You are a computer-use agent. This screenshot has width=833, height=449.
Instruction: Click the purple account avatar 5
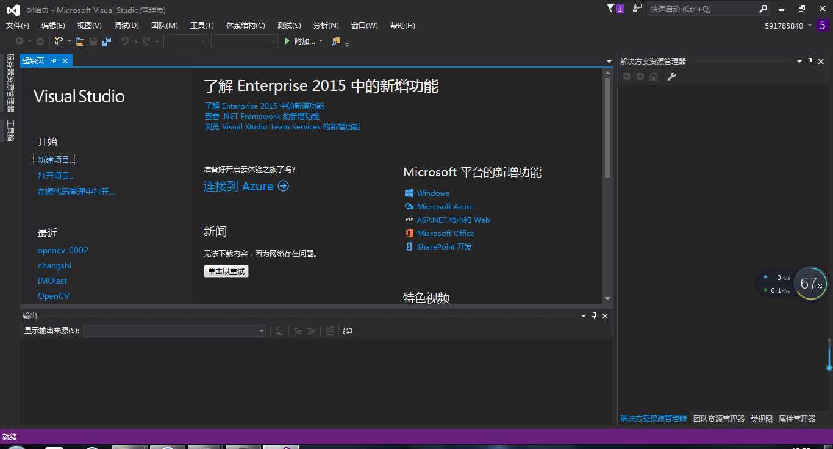[x=823, y=26]
